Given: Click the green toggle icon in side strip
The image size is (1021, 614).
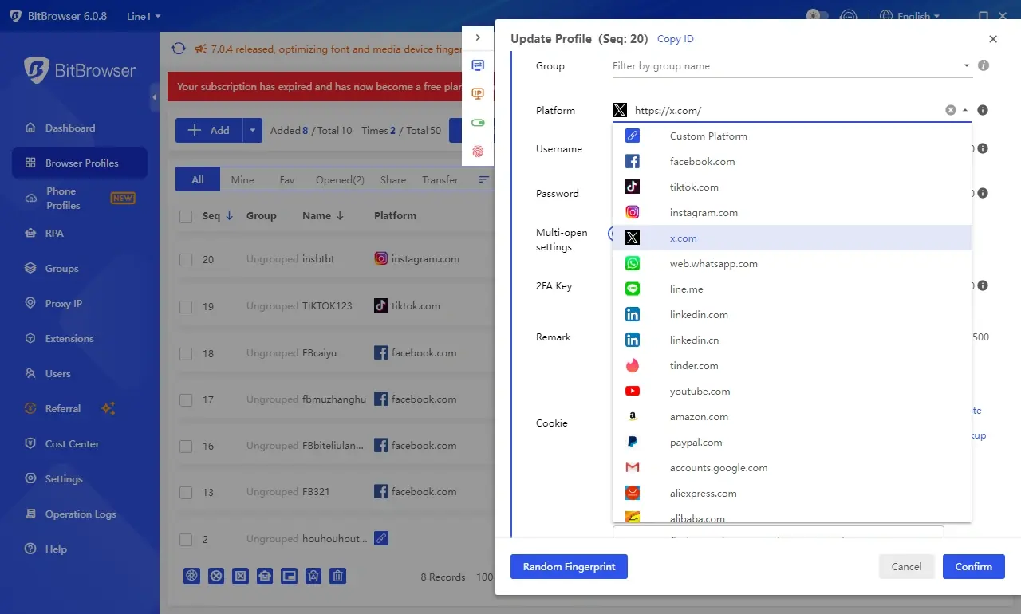Looking at the screenshot, I should 478,123.
